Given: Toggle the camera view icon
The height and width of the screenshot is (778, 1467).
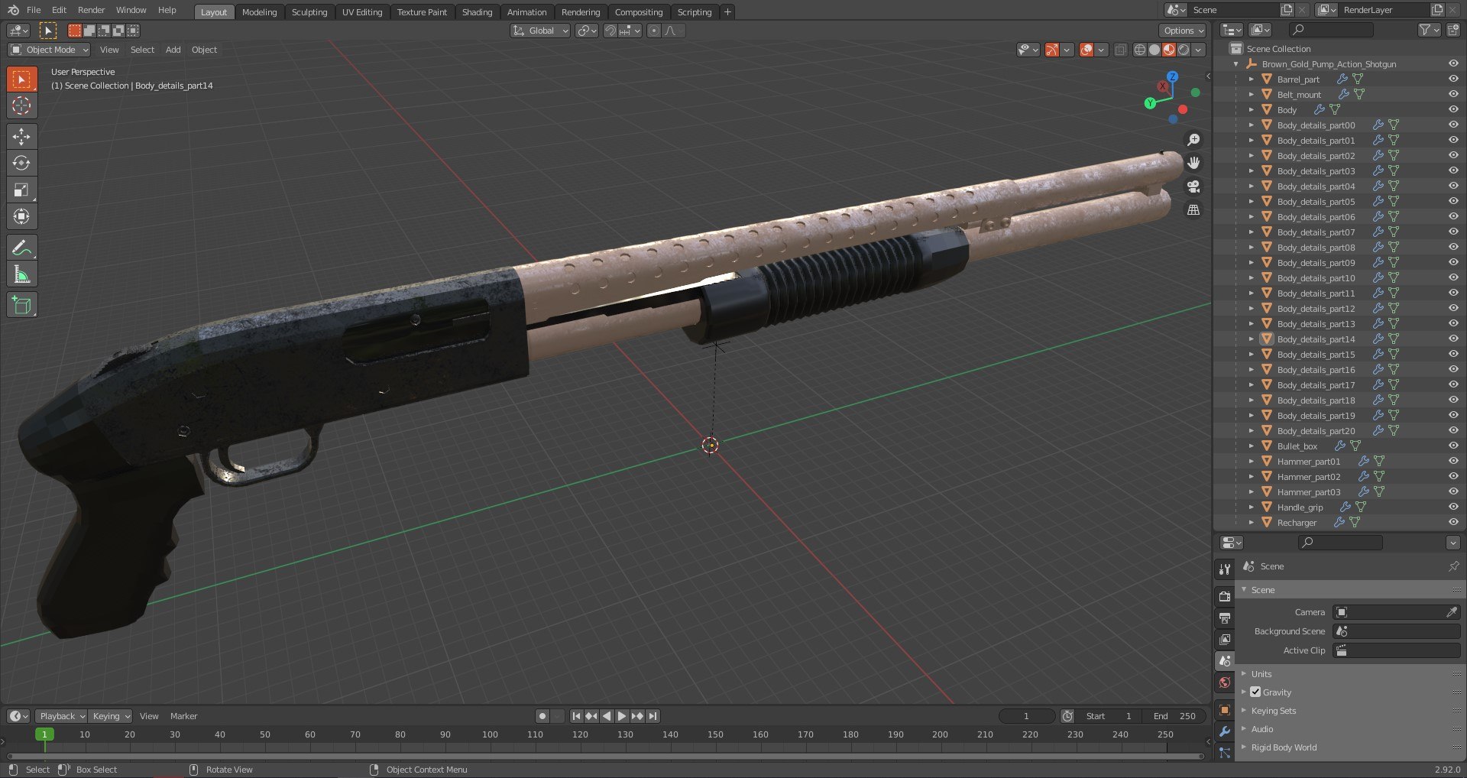Looking at the screenshot, I should click(x=1193, y=186).
